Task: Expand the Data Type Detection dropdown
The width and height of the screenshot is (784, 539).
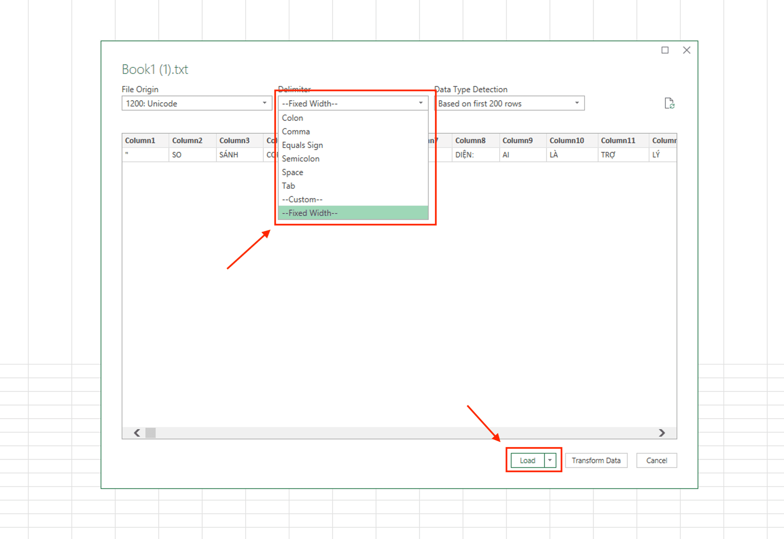Action: pos(577,103)
